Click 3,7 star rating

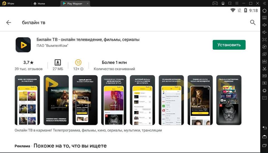(28, 63)
